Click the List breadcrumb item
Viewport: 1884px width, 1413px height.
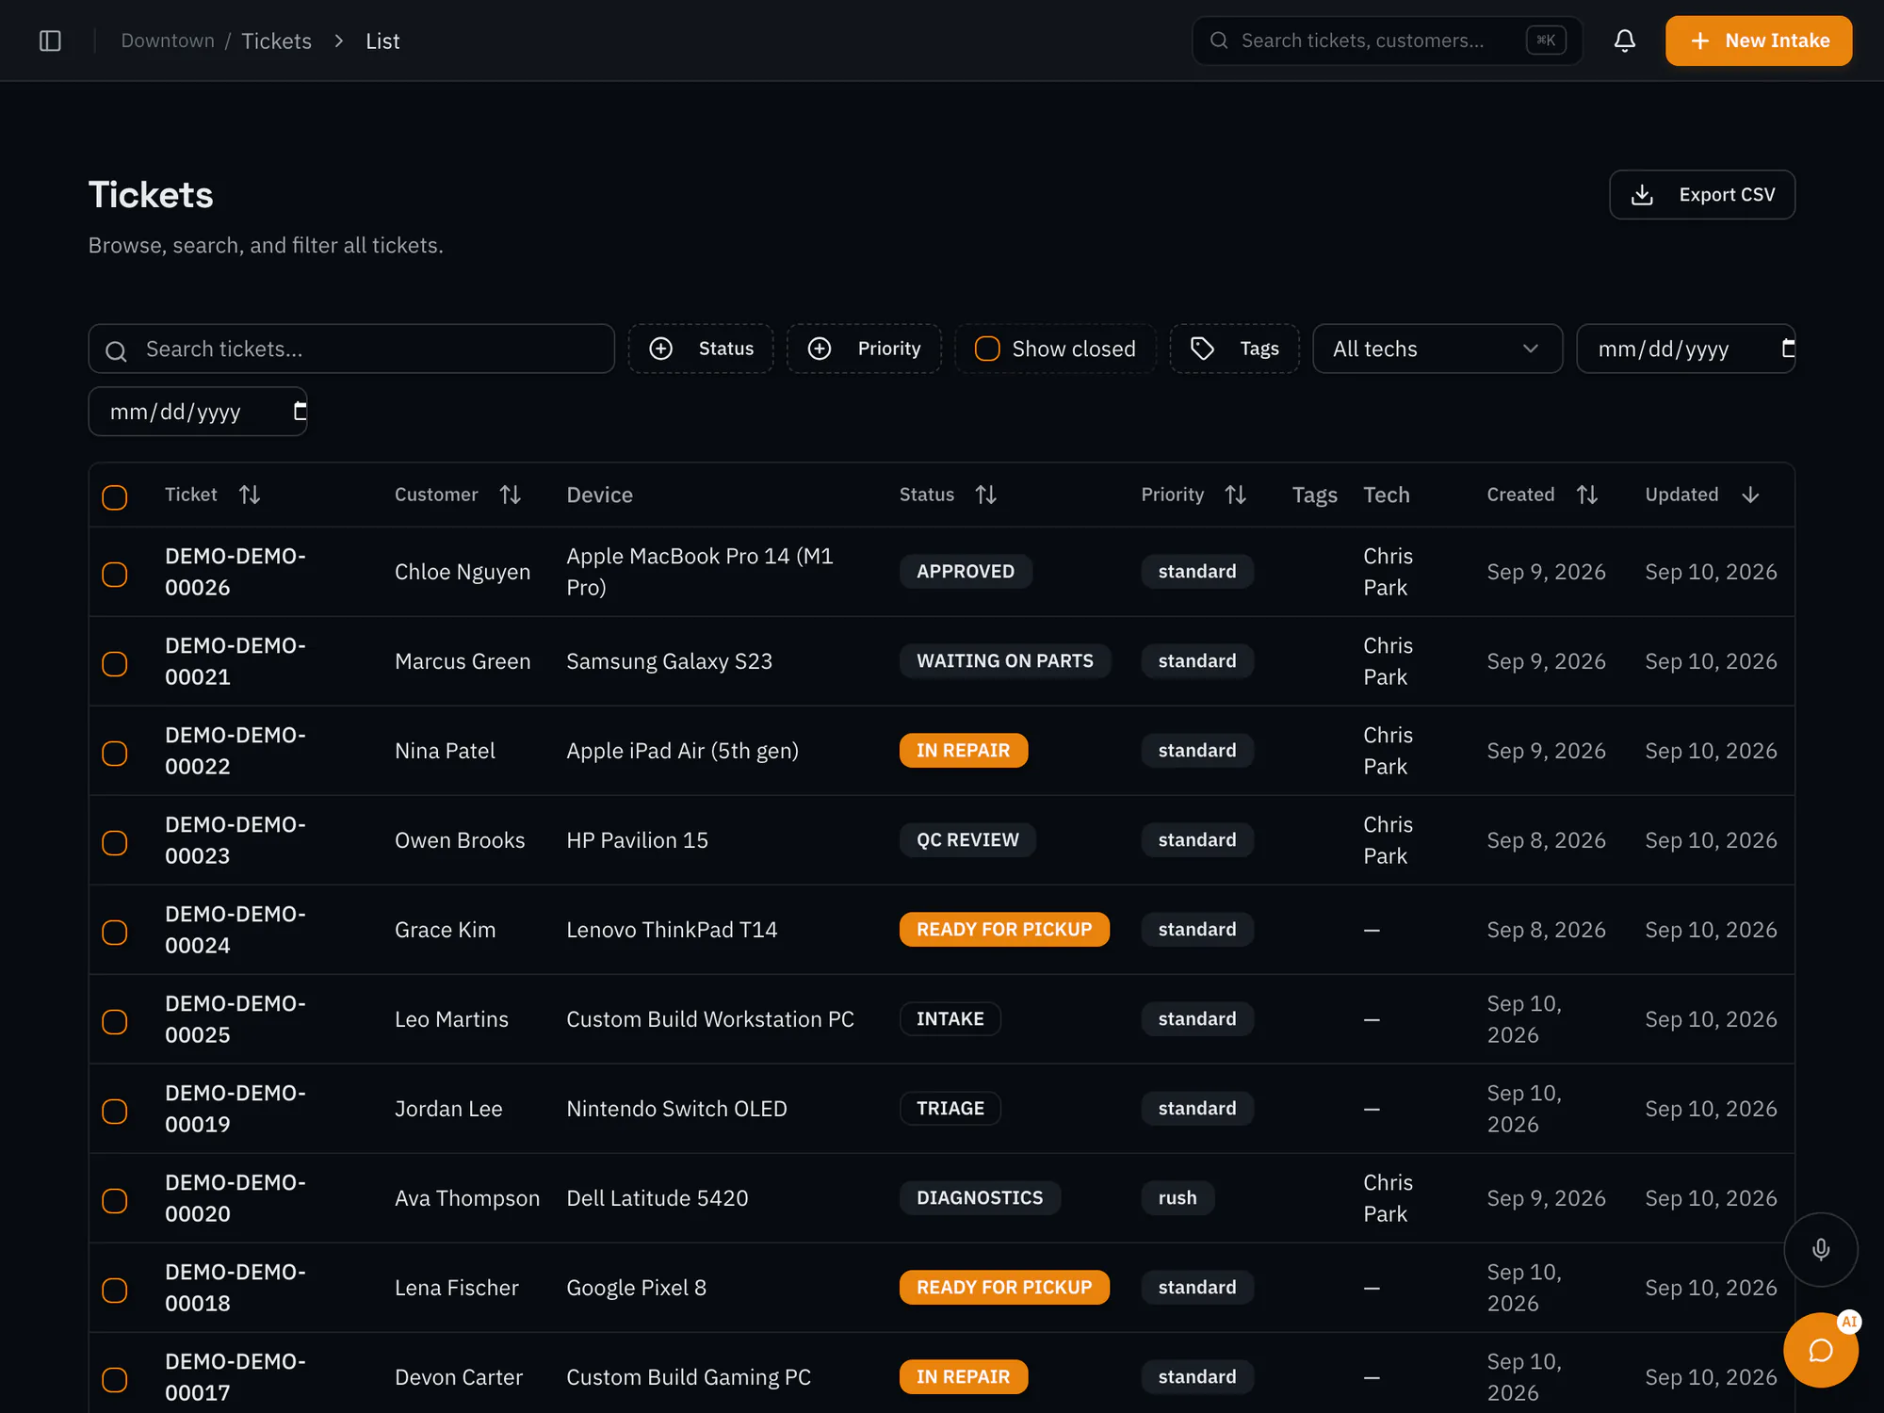[x=382, y=41]
